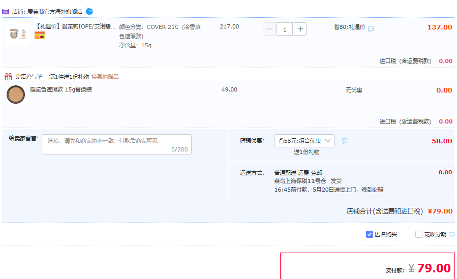Screen dimensions: 457x279
Task: Click the 给卖家留言 message box
Action: [x=116, y=144]
